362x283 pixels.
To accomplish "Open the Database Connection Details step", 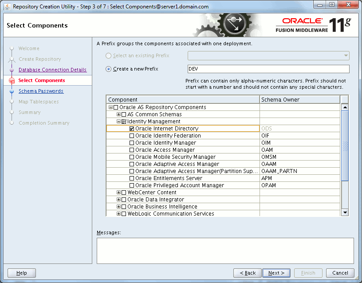I will 53,70.
